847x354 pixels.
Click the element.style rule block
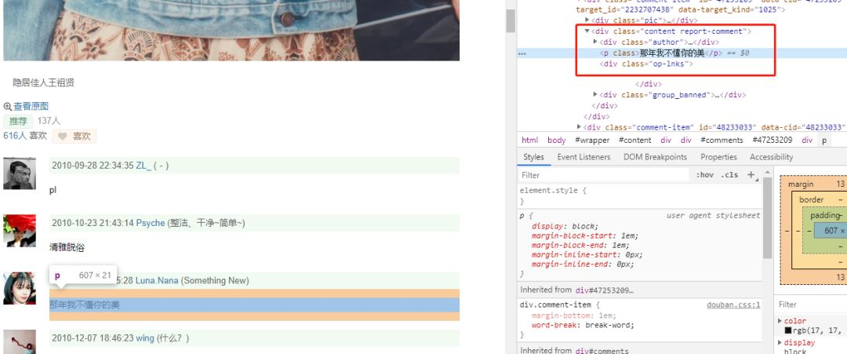click(x=640, y=195)
